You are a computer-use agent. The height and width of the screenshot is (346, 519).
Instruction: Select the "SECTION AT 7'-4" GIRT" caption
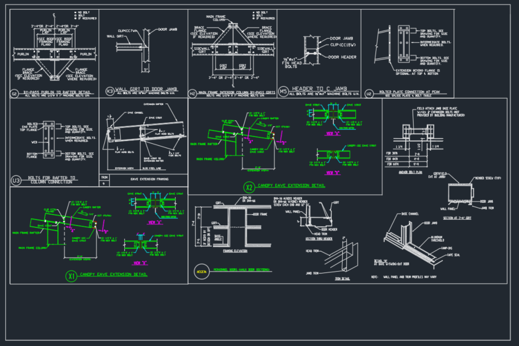pos(457,218)
